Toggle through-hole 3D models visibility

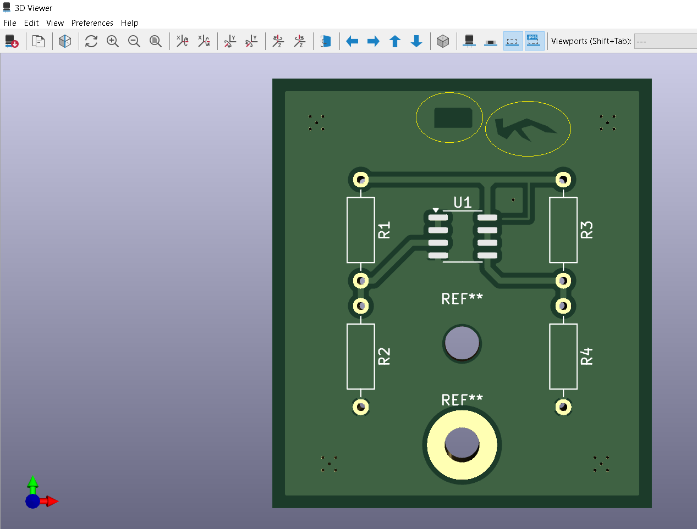click(469, 41)
